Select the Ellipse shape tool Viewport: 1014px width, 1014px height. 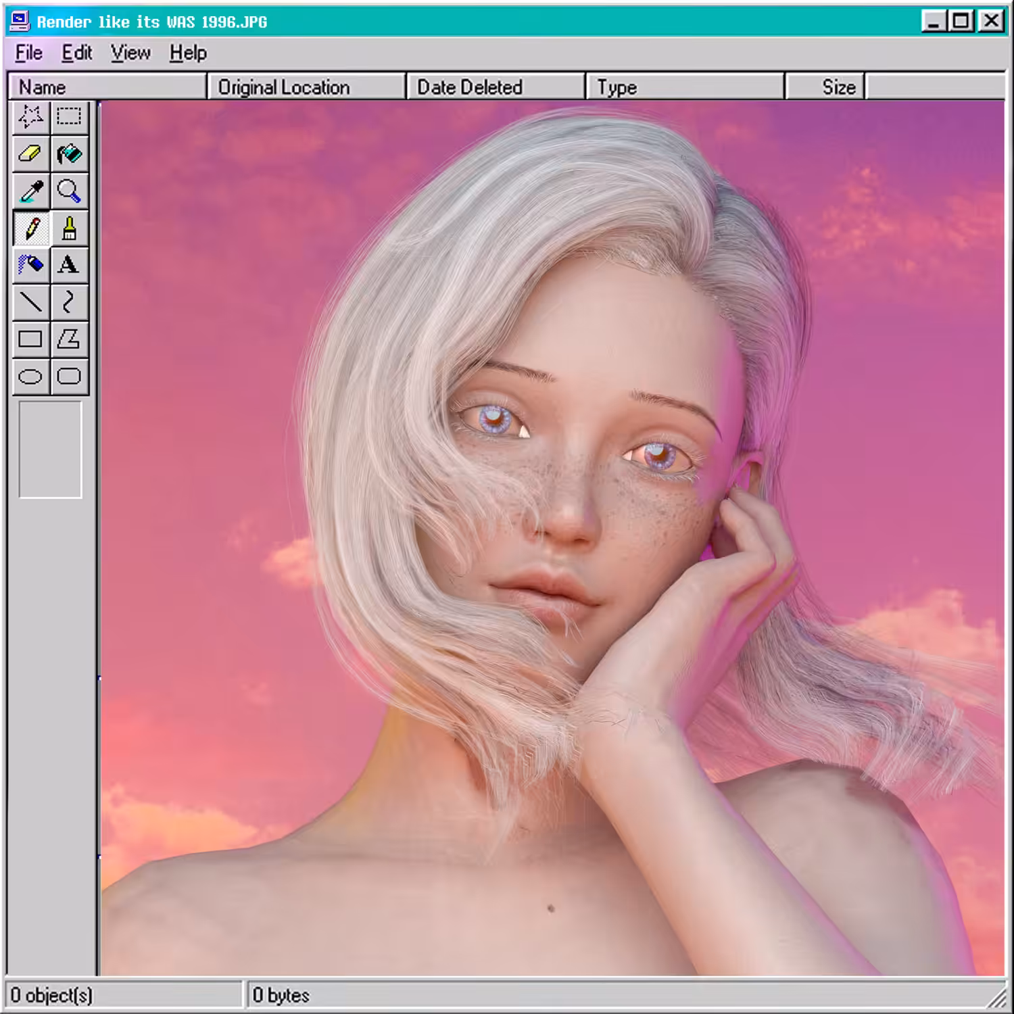(x=31, y=377)
